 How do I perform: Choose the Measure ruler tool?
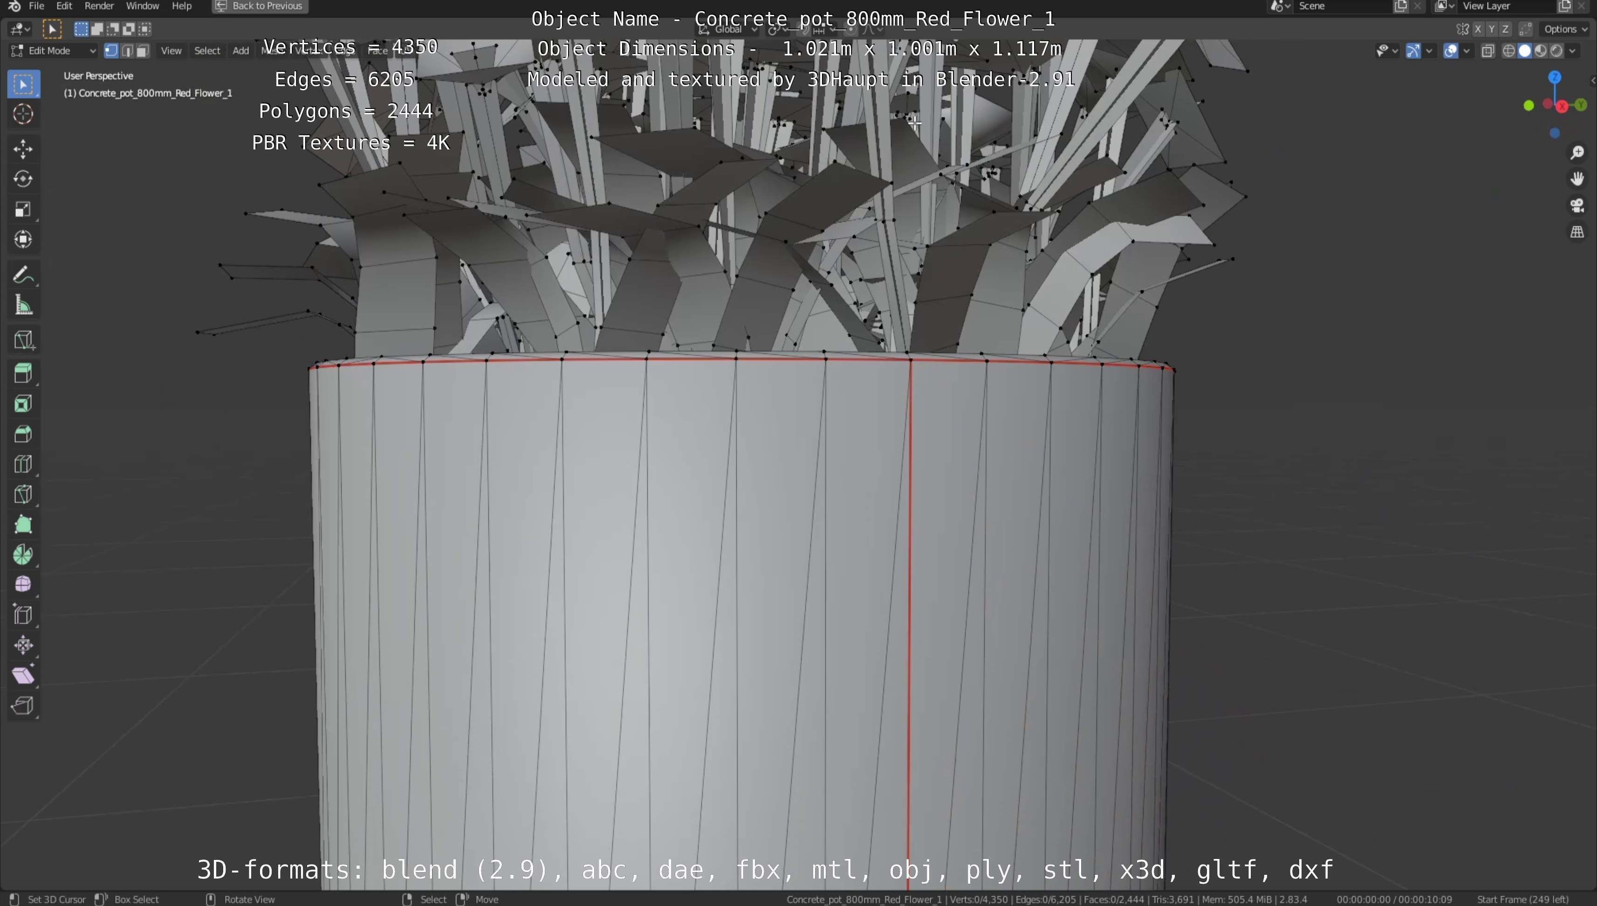click(x=23, y=305)
